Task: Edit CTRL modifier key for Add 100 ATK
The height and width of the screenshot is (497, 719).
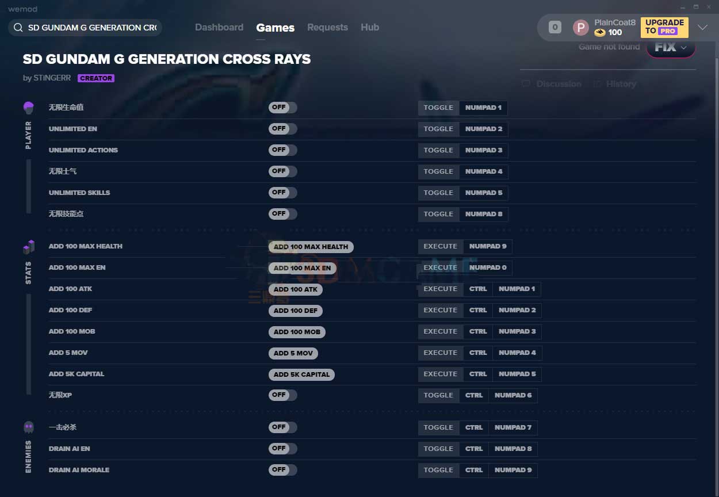Action: 478,289
